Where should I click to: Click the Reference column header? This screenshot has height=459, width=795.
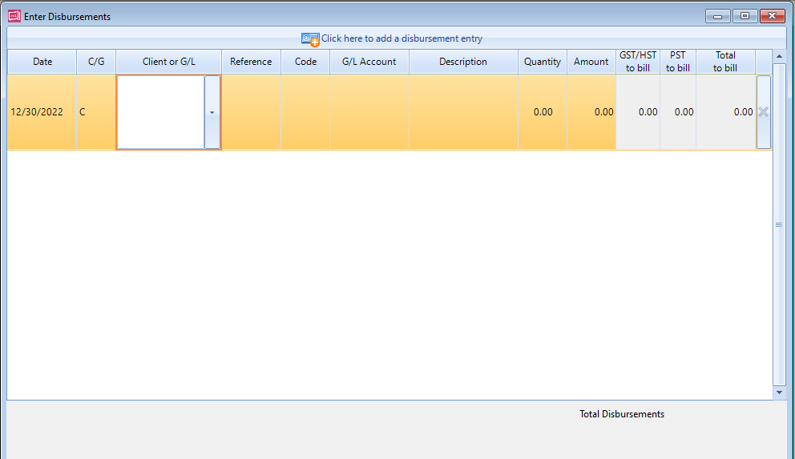[252, 62]
